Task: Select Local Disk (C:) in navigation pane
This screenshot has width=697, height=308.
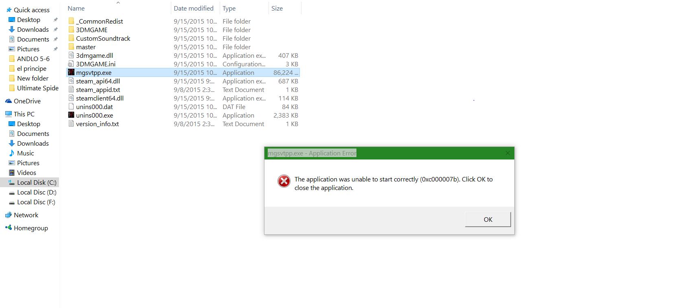Action: pos(36,182)
